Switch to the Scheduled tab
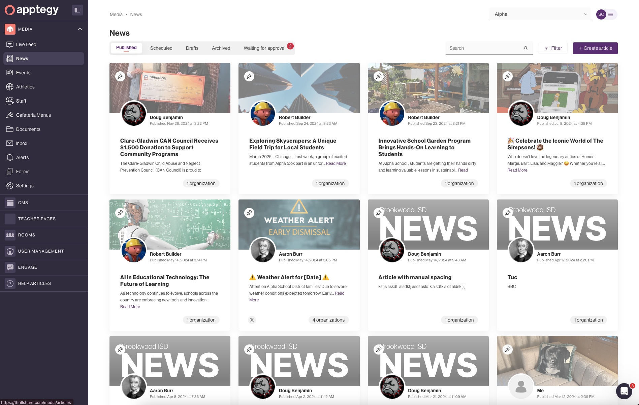The width and height of the screenshot is (639, 405). pos(161,48)
